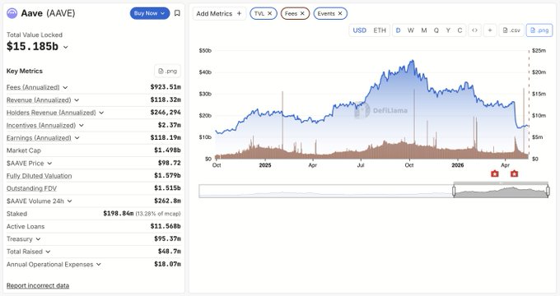The image size is (560, 296).
Task: Click the $15.185b TVL figure
Action: pos(32,46)
